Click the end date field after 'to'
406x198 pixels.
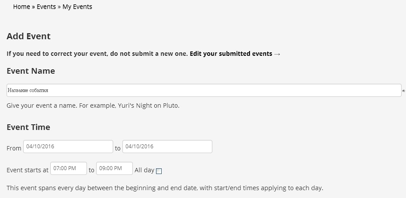tap(167, 147)
